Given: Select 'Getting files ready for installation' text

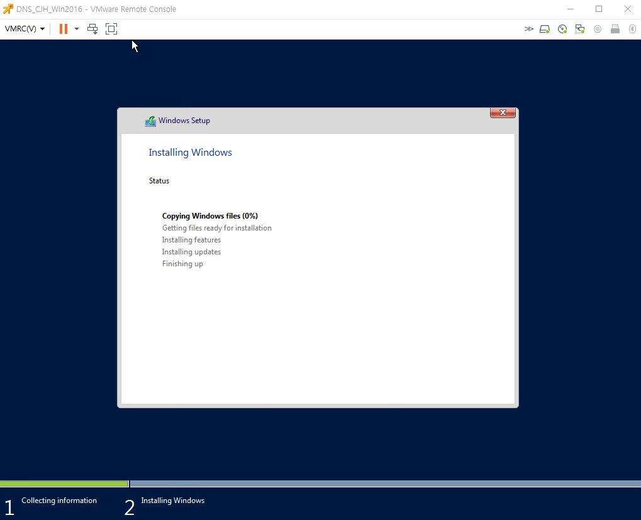Looking at the screenshot, I should [216, 228].
